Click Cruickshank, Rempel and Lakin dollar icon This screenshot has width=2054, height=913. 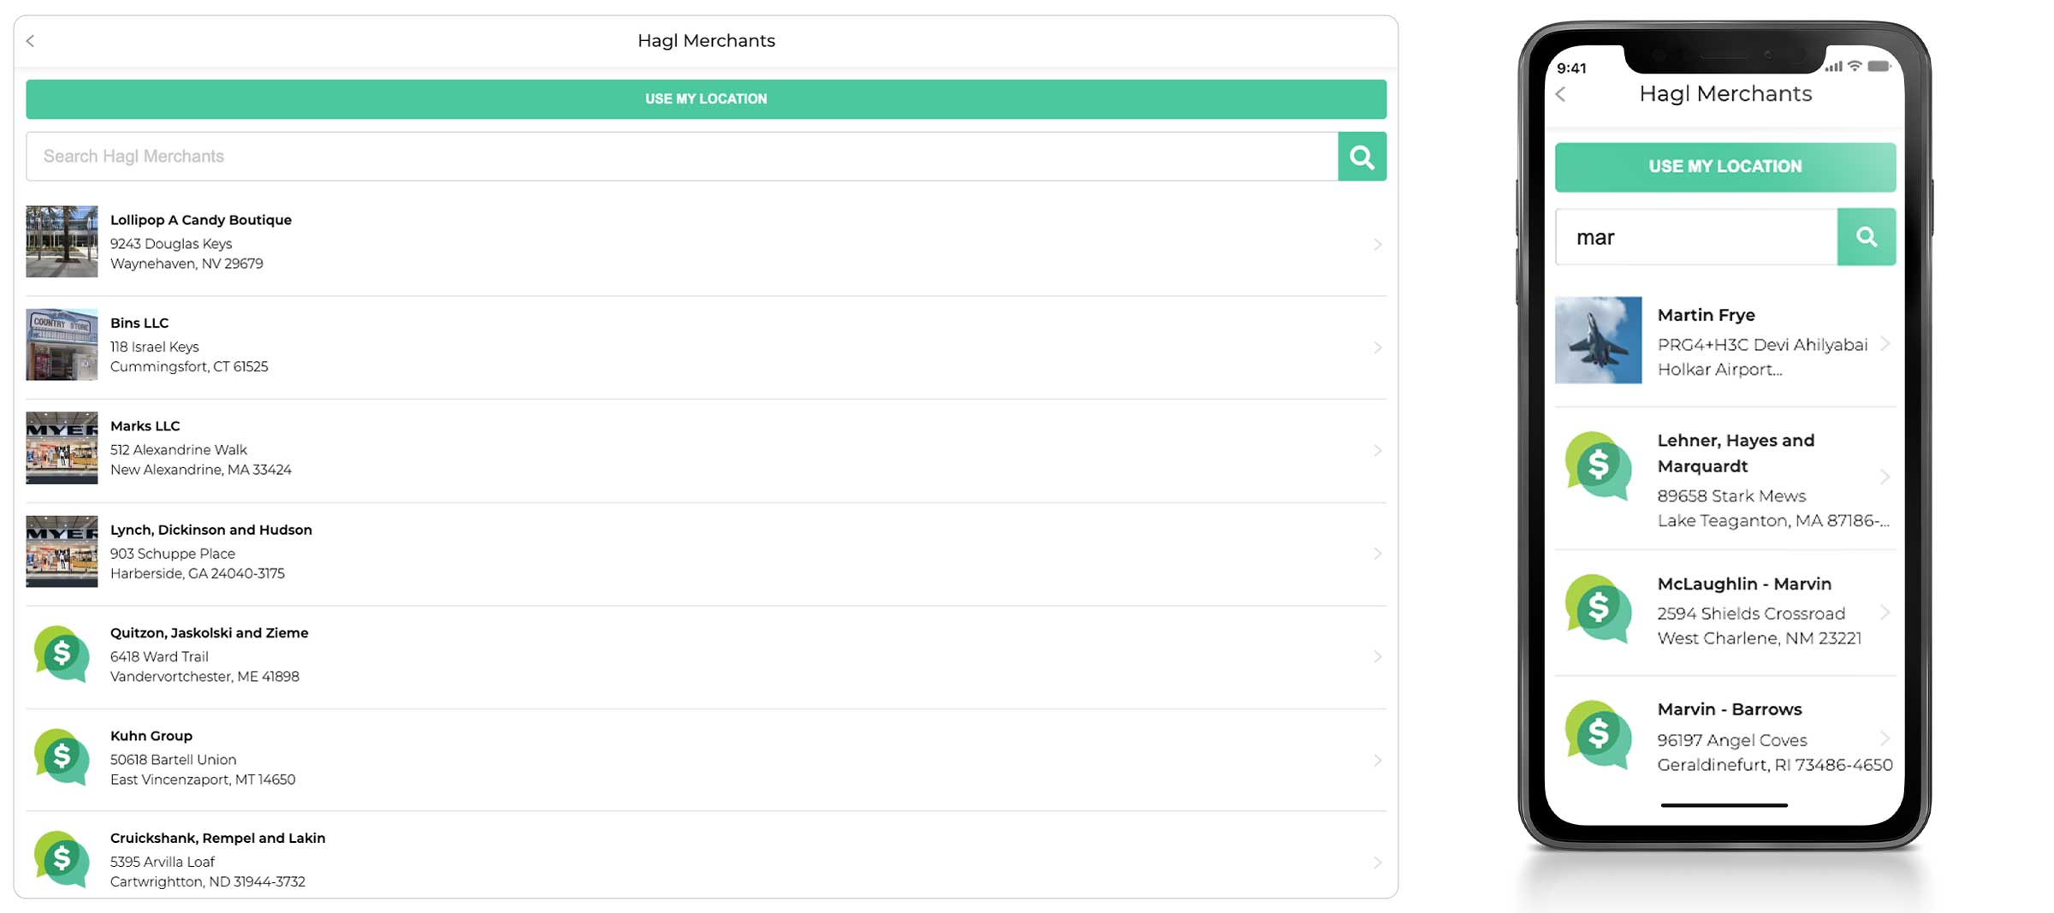[x=62, y=859]
